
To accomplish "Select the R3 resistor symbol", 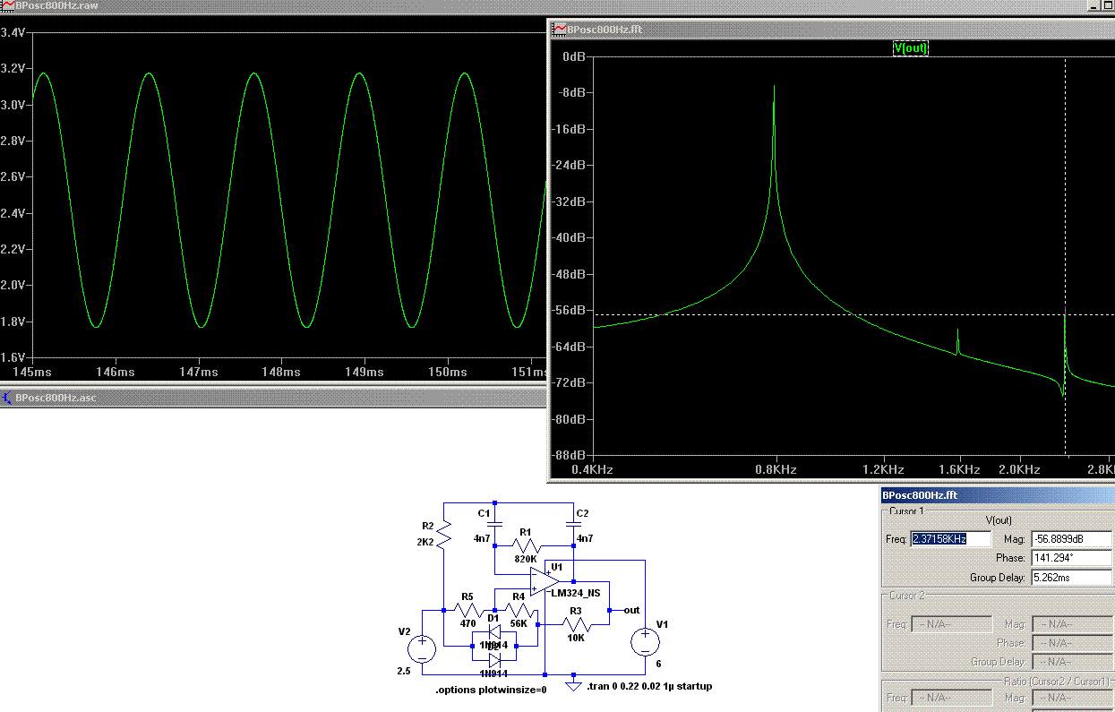I will [575, 623].
